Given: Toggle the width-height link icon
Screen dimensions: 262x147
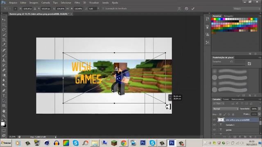Looking at the screenshot, I should click(x=68, y=9).
